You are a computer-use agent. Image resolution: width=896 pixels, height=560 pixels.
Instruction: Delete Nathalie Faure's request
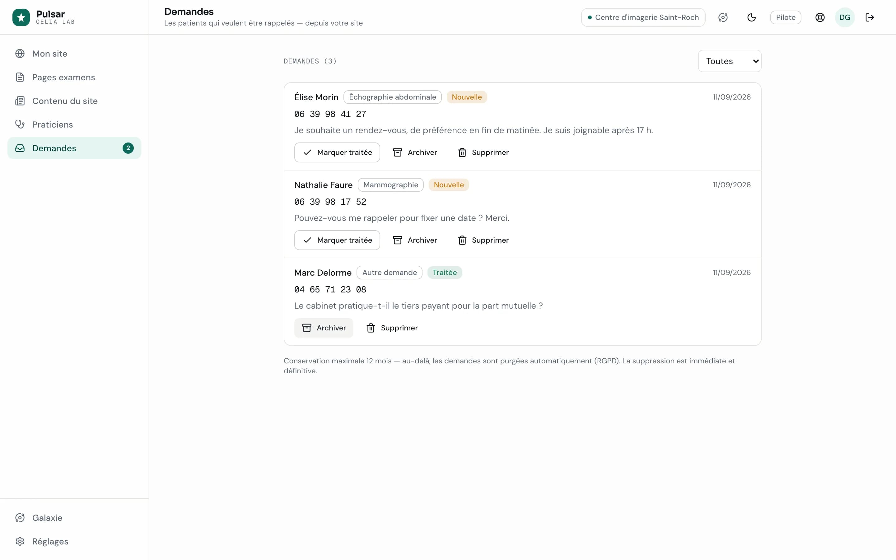click(x=483, y=240)
